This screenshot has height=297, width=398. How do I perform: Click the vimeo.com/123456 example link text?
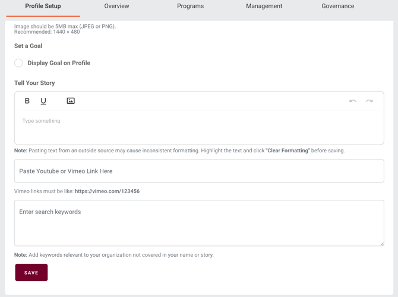pos(107,191)
